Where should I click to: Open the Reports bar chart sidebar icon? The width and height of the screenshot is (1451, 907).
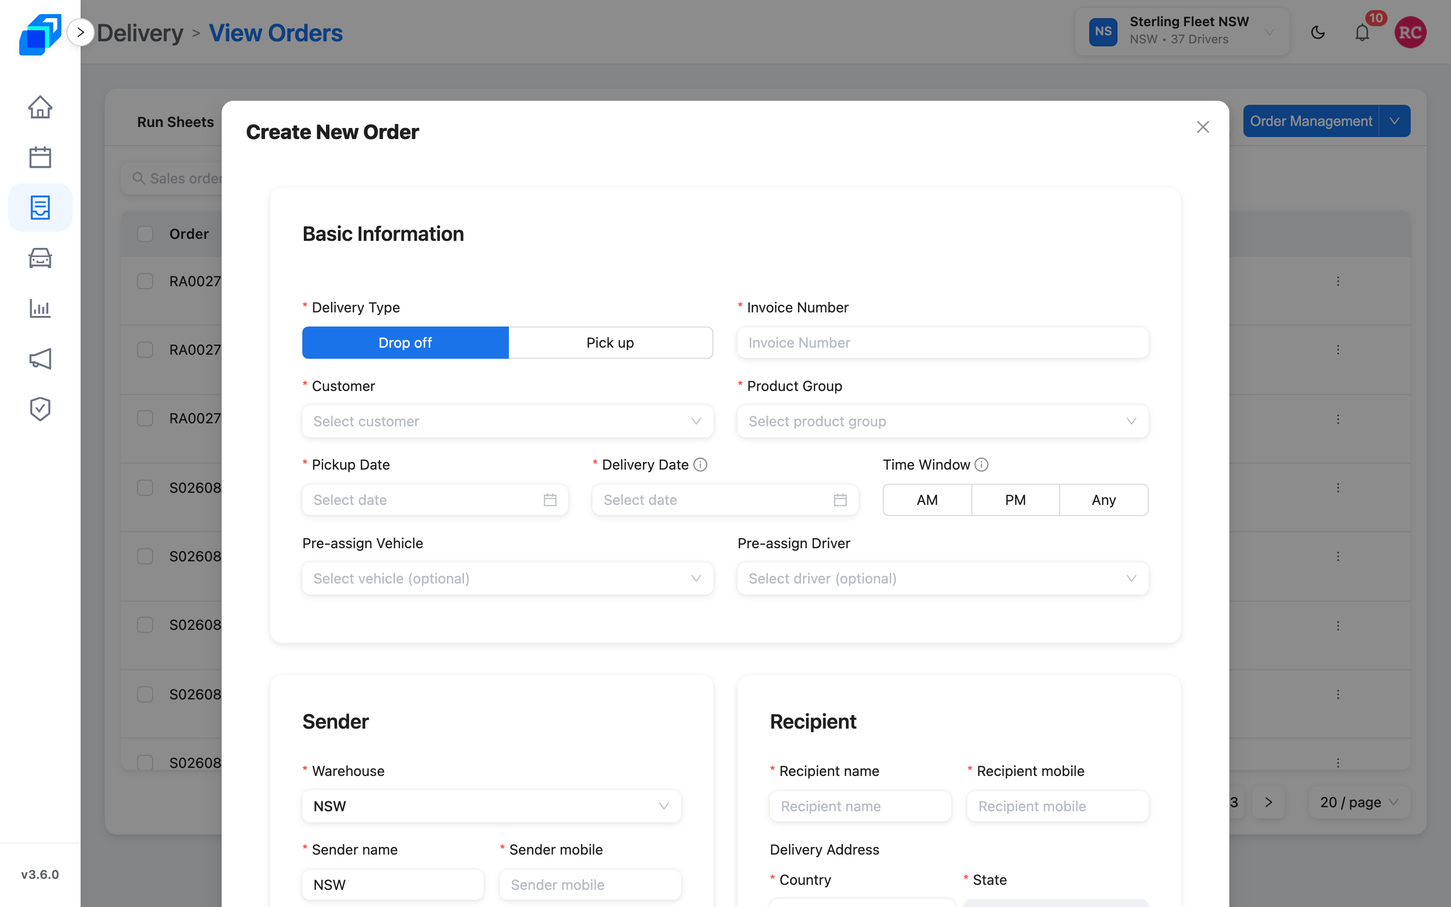(x=40, y=308)
